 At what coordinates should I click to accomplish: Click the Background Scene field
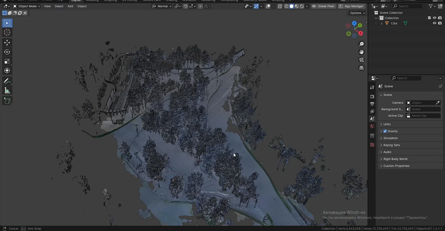tap(423, 109)
